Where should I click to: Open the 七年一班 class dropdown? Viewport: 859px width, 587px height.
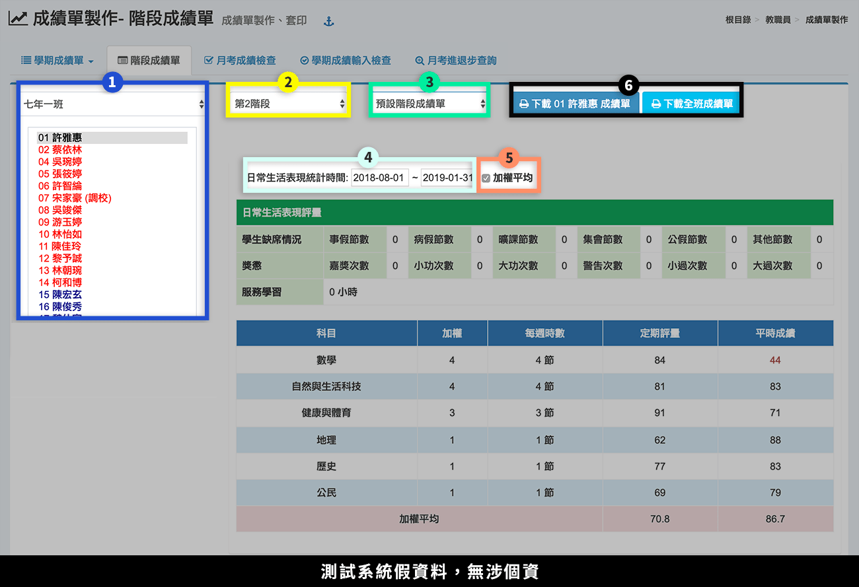coord(114,104)
